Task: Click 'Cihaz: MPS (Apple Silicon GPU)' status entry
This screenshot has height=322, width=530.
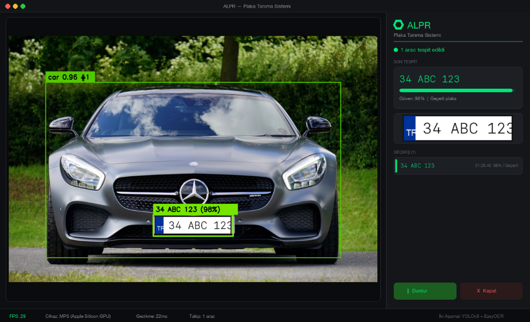Action: 78,316
